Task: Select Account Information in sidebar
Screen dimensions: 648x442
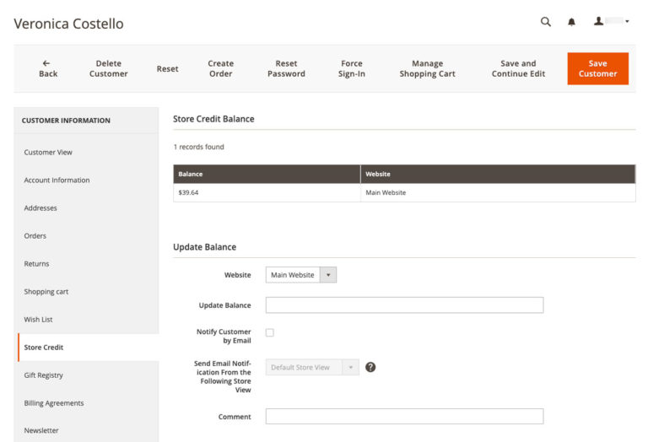Action: (x=57, y=181)
